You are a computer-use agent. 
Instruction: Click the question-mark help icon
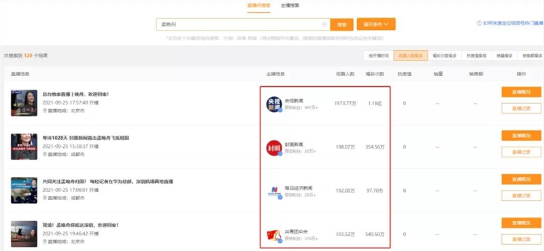(479, 23)
